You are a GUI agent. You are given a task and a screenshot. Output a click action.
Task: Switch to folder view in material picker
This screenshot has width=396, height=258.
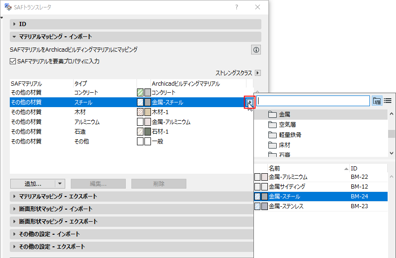click(377, 101)
